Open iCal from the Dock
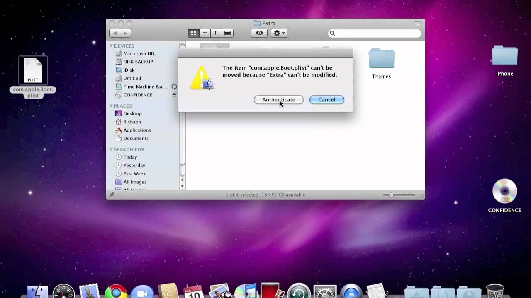The height and width of the screenshot is (298, 531). pos(194,291)
